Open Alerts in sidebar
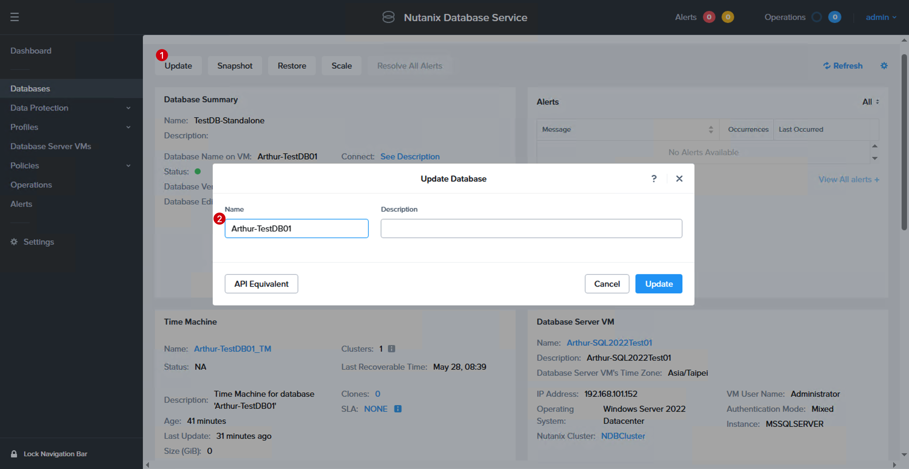Screen dimensions: 909x469 21,204
